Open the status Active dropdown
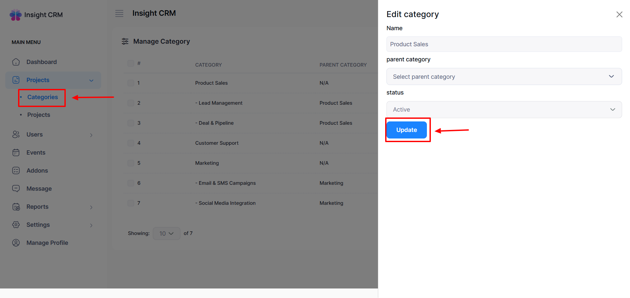630x298 pixels. click(504, 110)
